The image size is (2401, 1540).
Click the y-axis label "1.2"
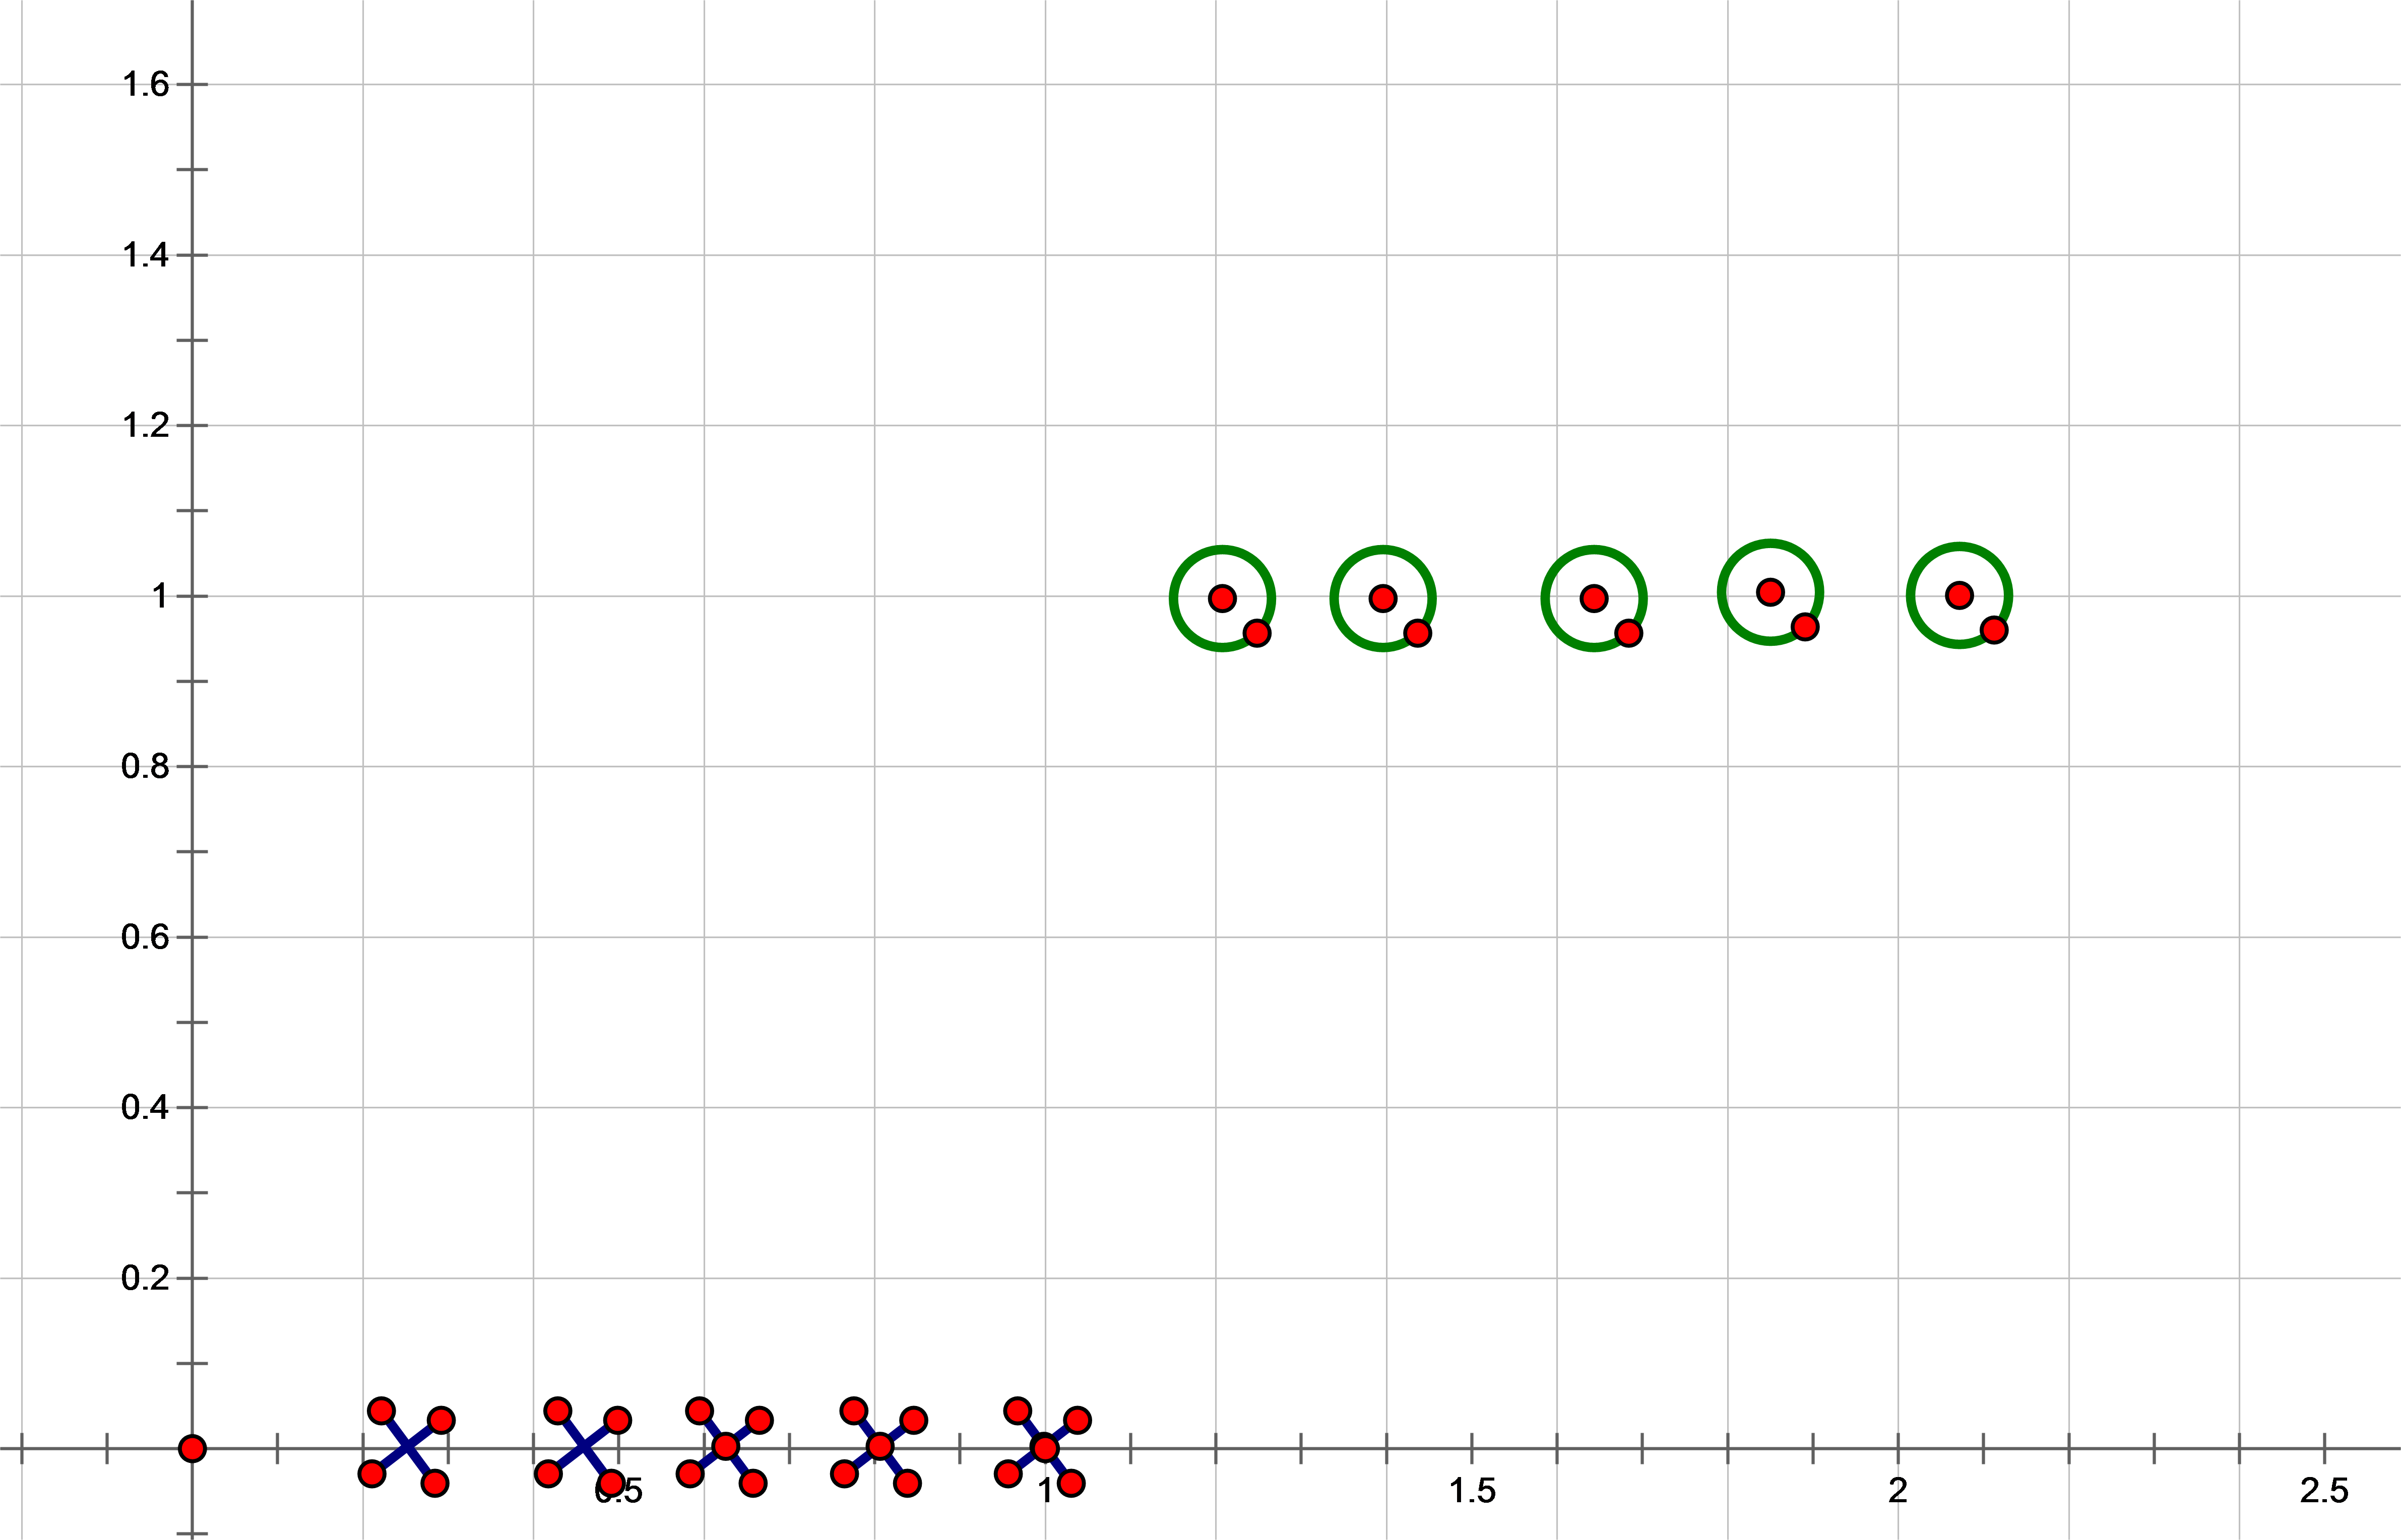click(x=145, y=426)
